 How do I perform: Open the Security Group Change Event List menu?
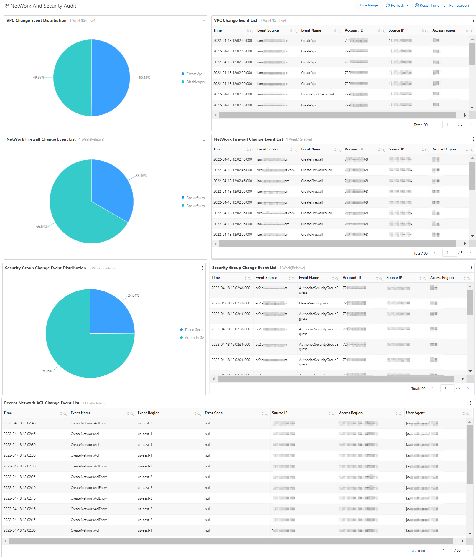471,268
